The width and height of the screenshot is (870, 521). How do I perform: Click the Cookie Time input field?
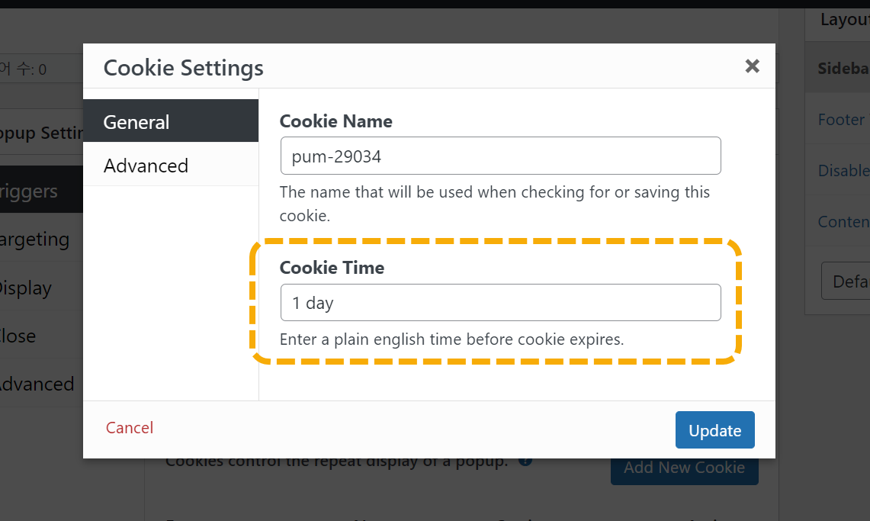[500, 302]
